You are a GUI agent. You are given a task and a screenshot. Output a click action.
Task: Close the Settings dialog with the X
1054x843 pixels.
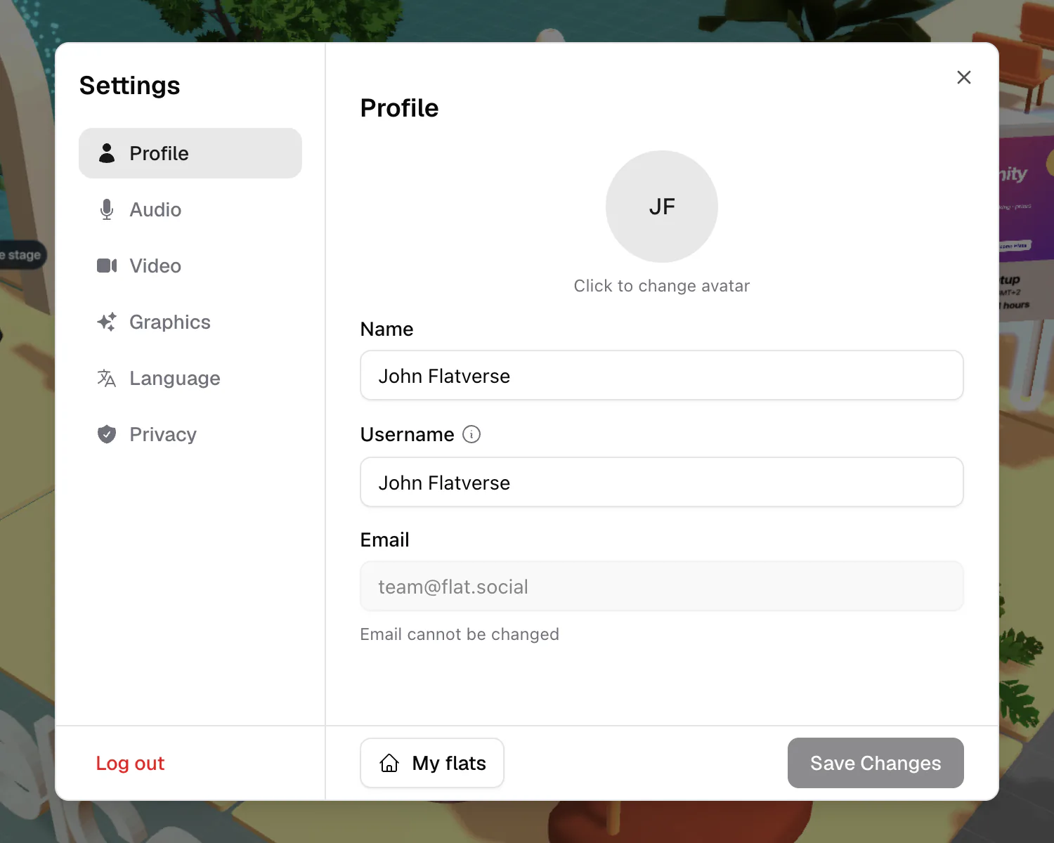click(964, 77)
